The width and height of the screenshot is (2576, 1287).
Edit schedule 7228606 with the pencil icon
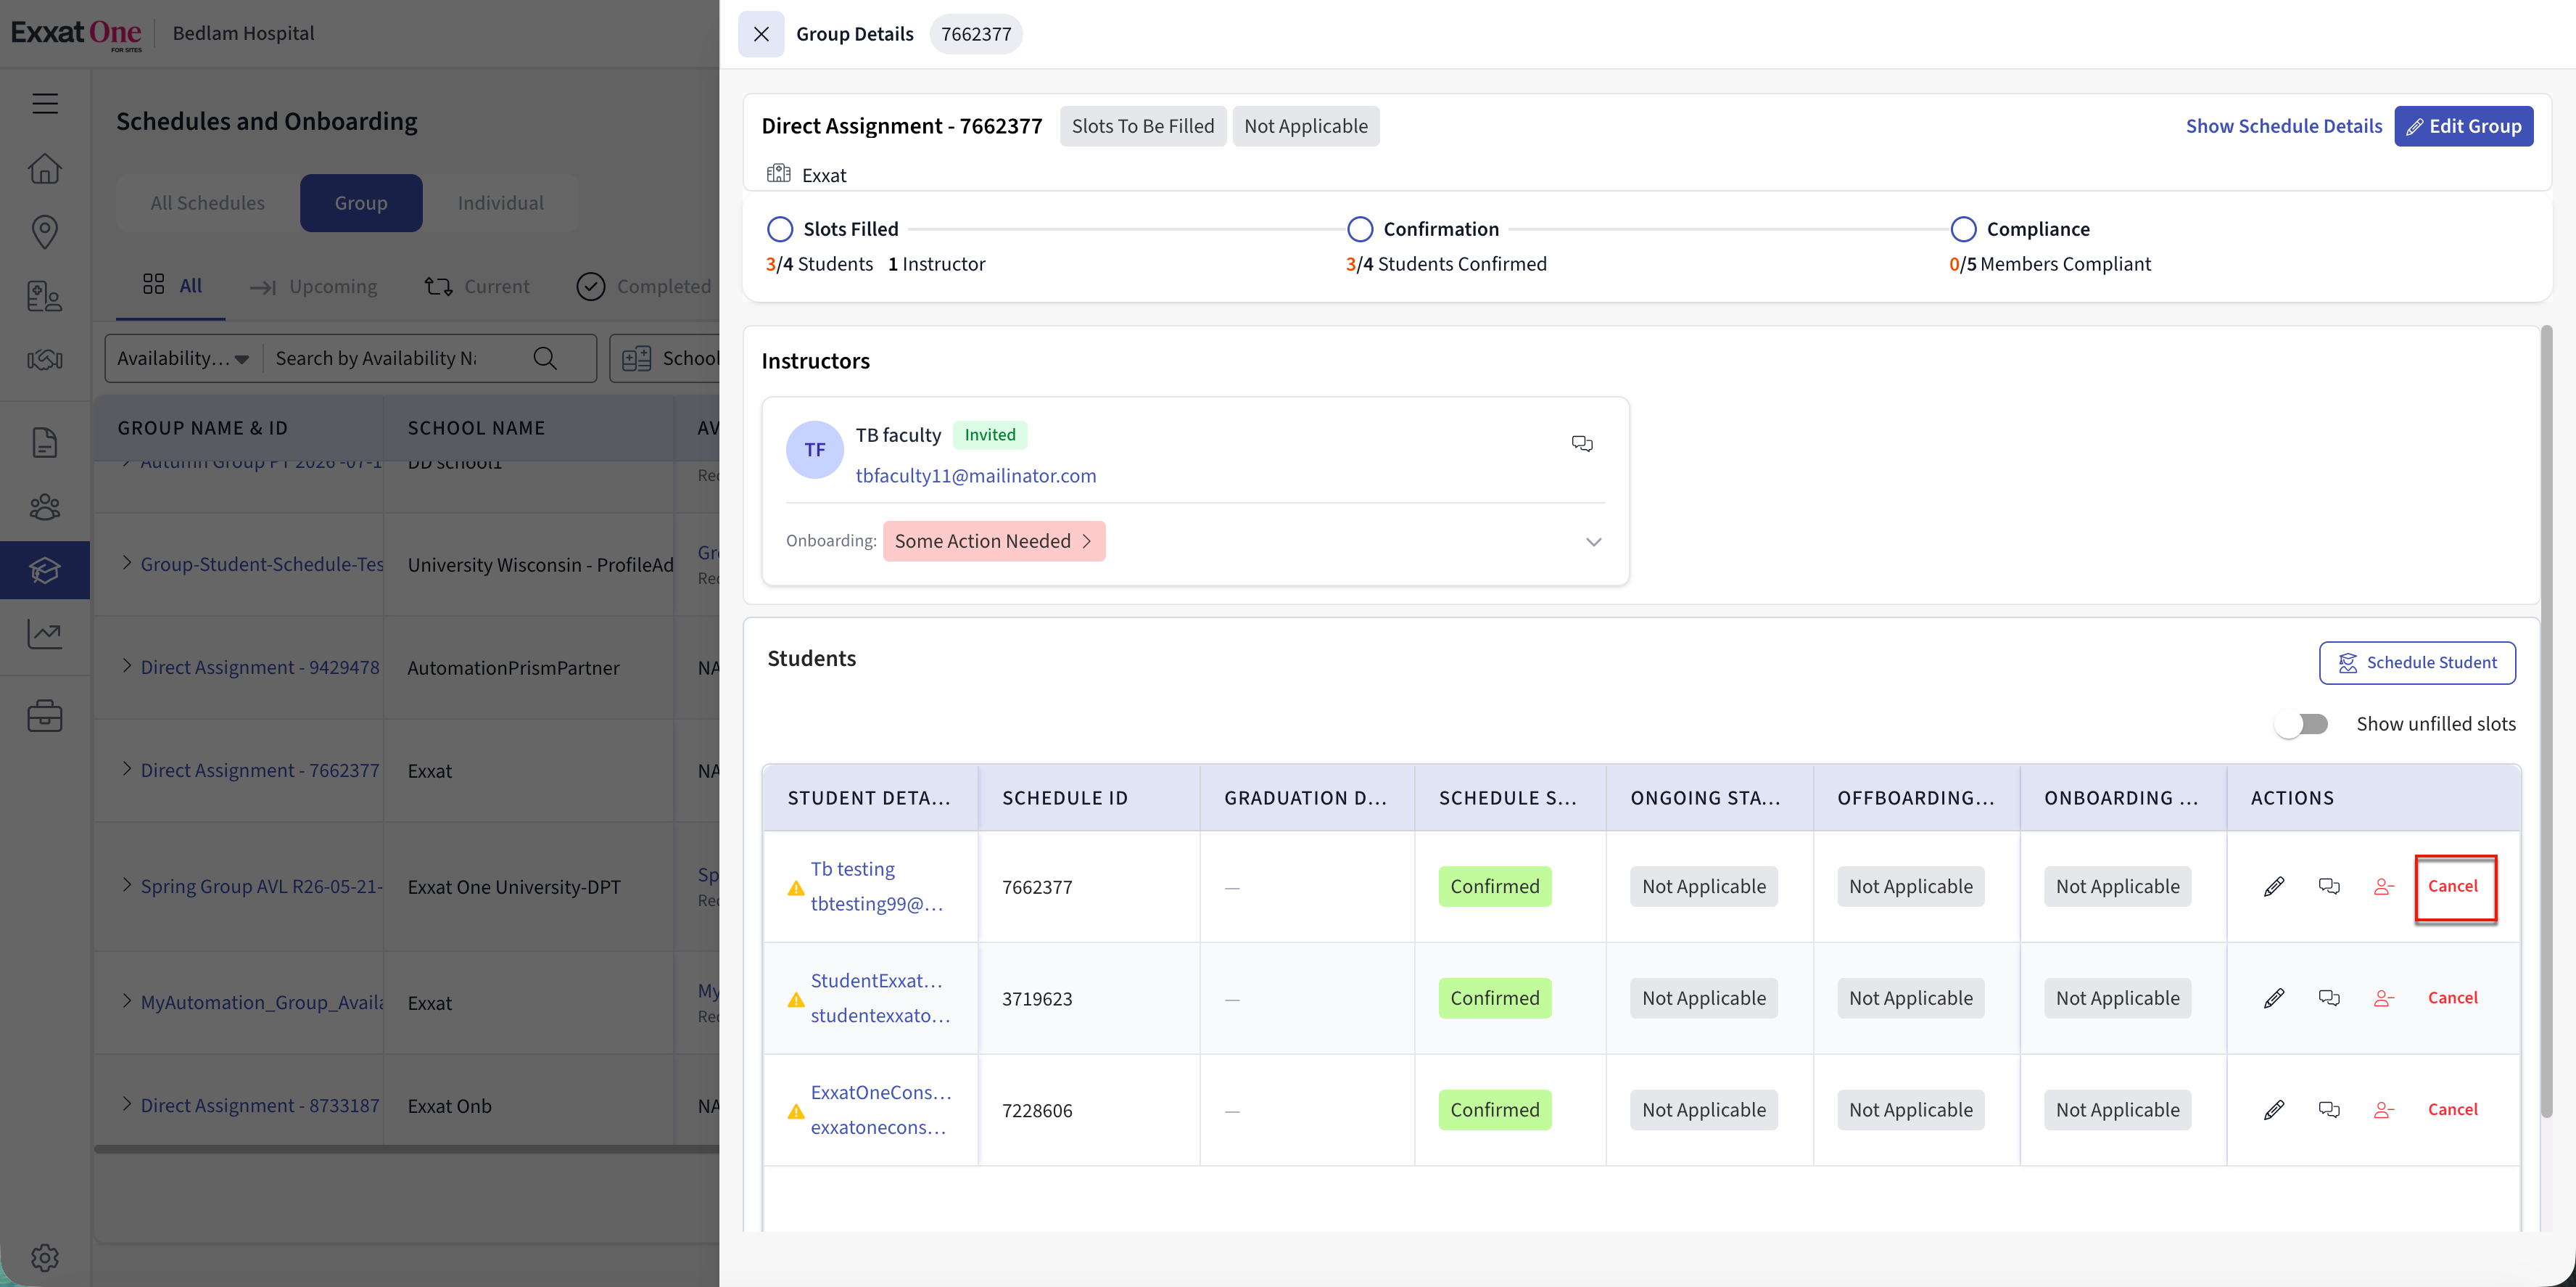click(x=2274, y=1110)
